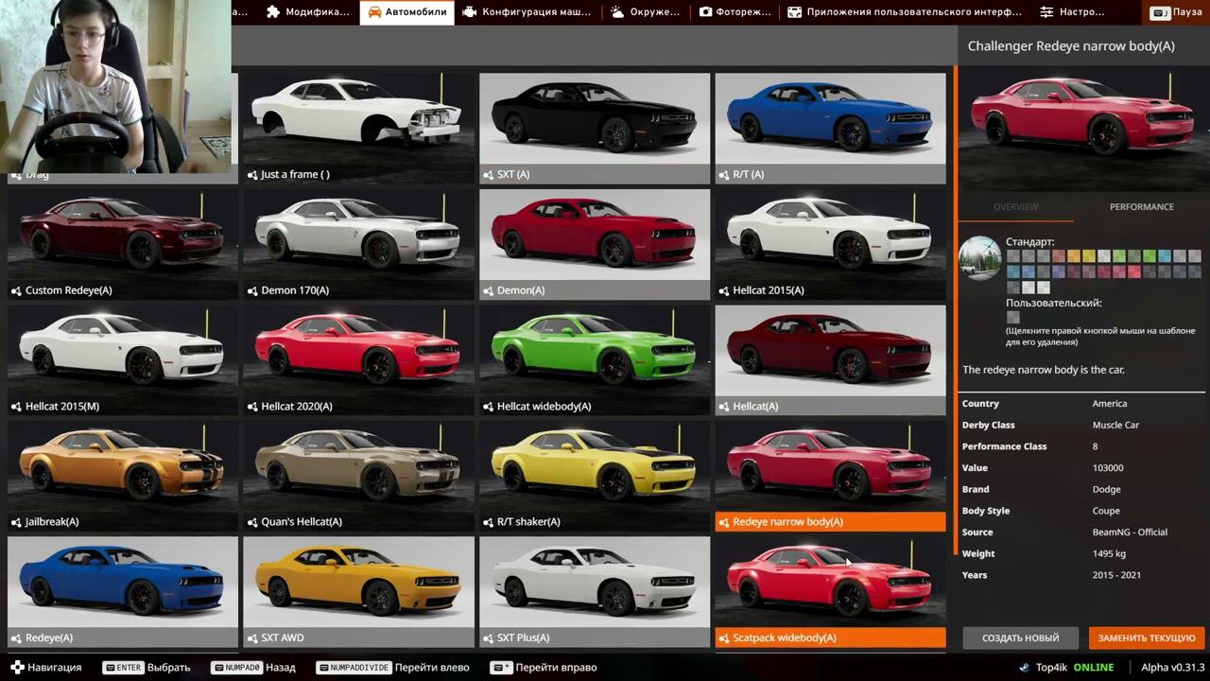Switch to the PERFORMANCE tab
The image size is (1210, 681).
1141,207
